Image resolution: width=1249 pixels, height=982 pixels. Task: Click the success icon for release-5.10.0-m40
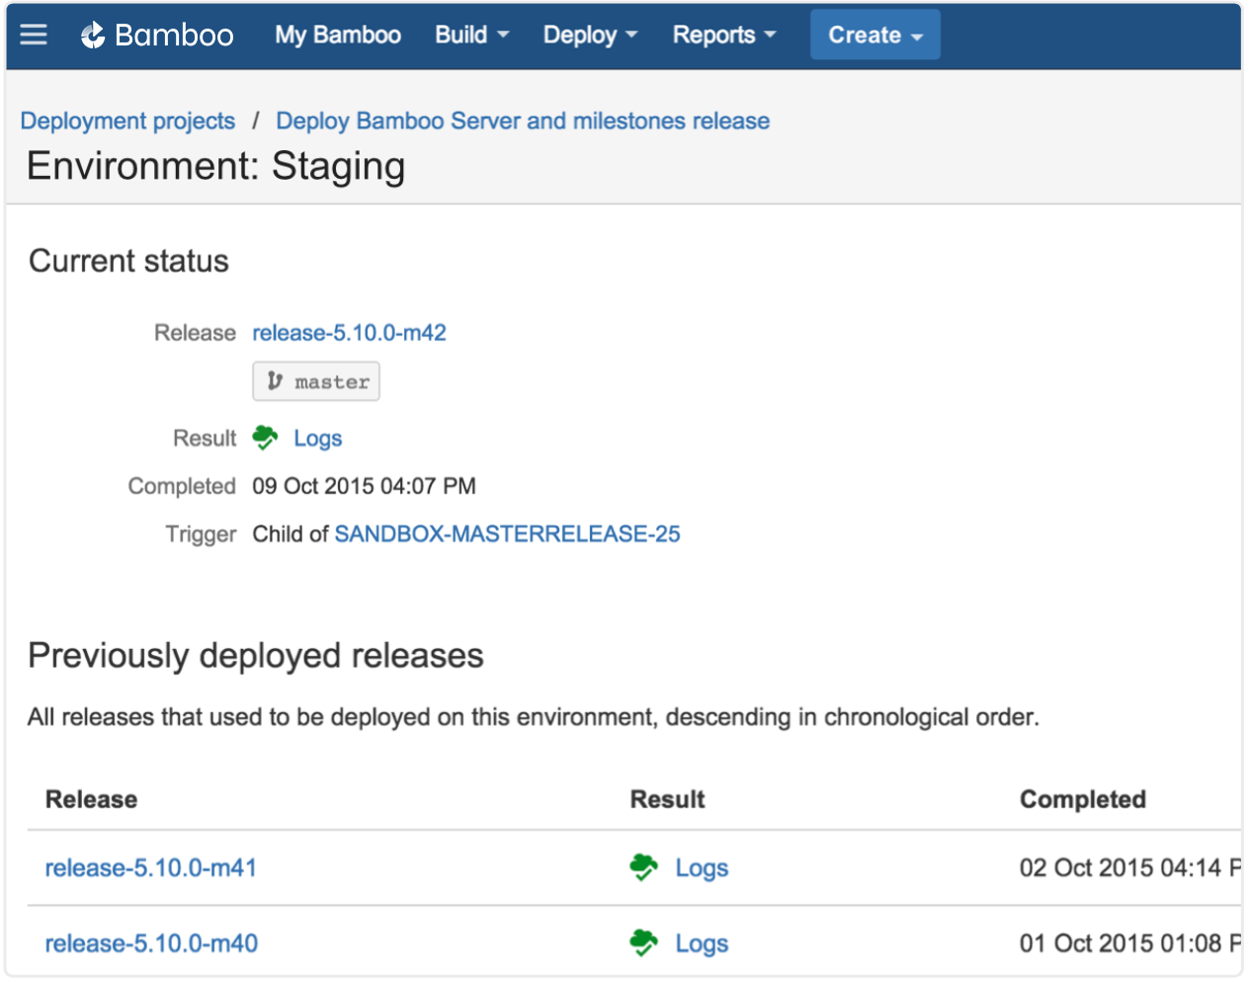(x=643, y=943)
